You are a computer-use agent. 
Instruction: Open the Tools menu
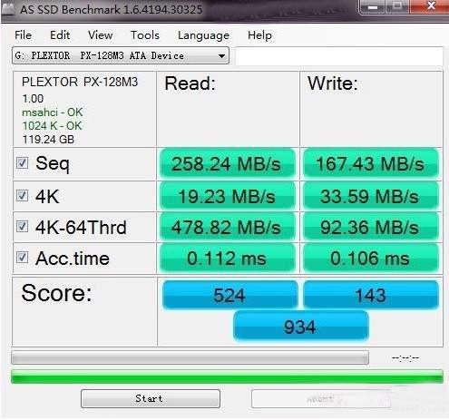coord(145,35)
